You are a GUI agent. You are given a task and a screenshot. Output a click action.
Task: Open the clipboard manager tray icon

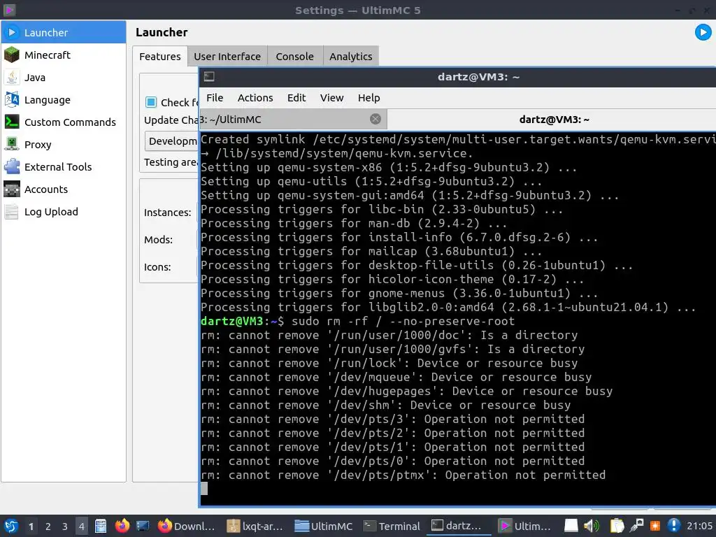(x=617, y=526)
